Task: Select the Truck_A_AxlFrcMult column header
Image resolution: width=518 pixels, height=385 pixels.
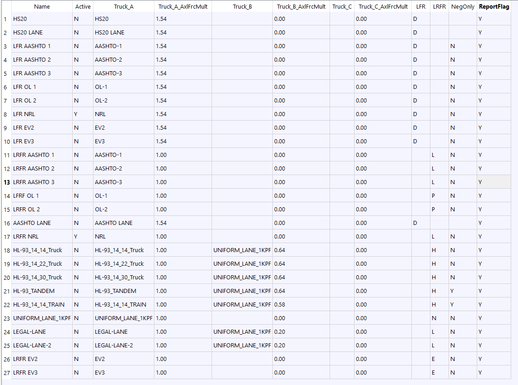Action: 183,7
